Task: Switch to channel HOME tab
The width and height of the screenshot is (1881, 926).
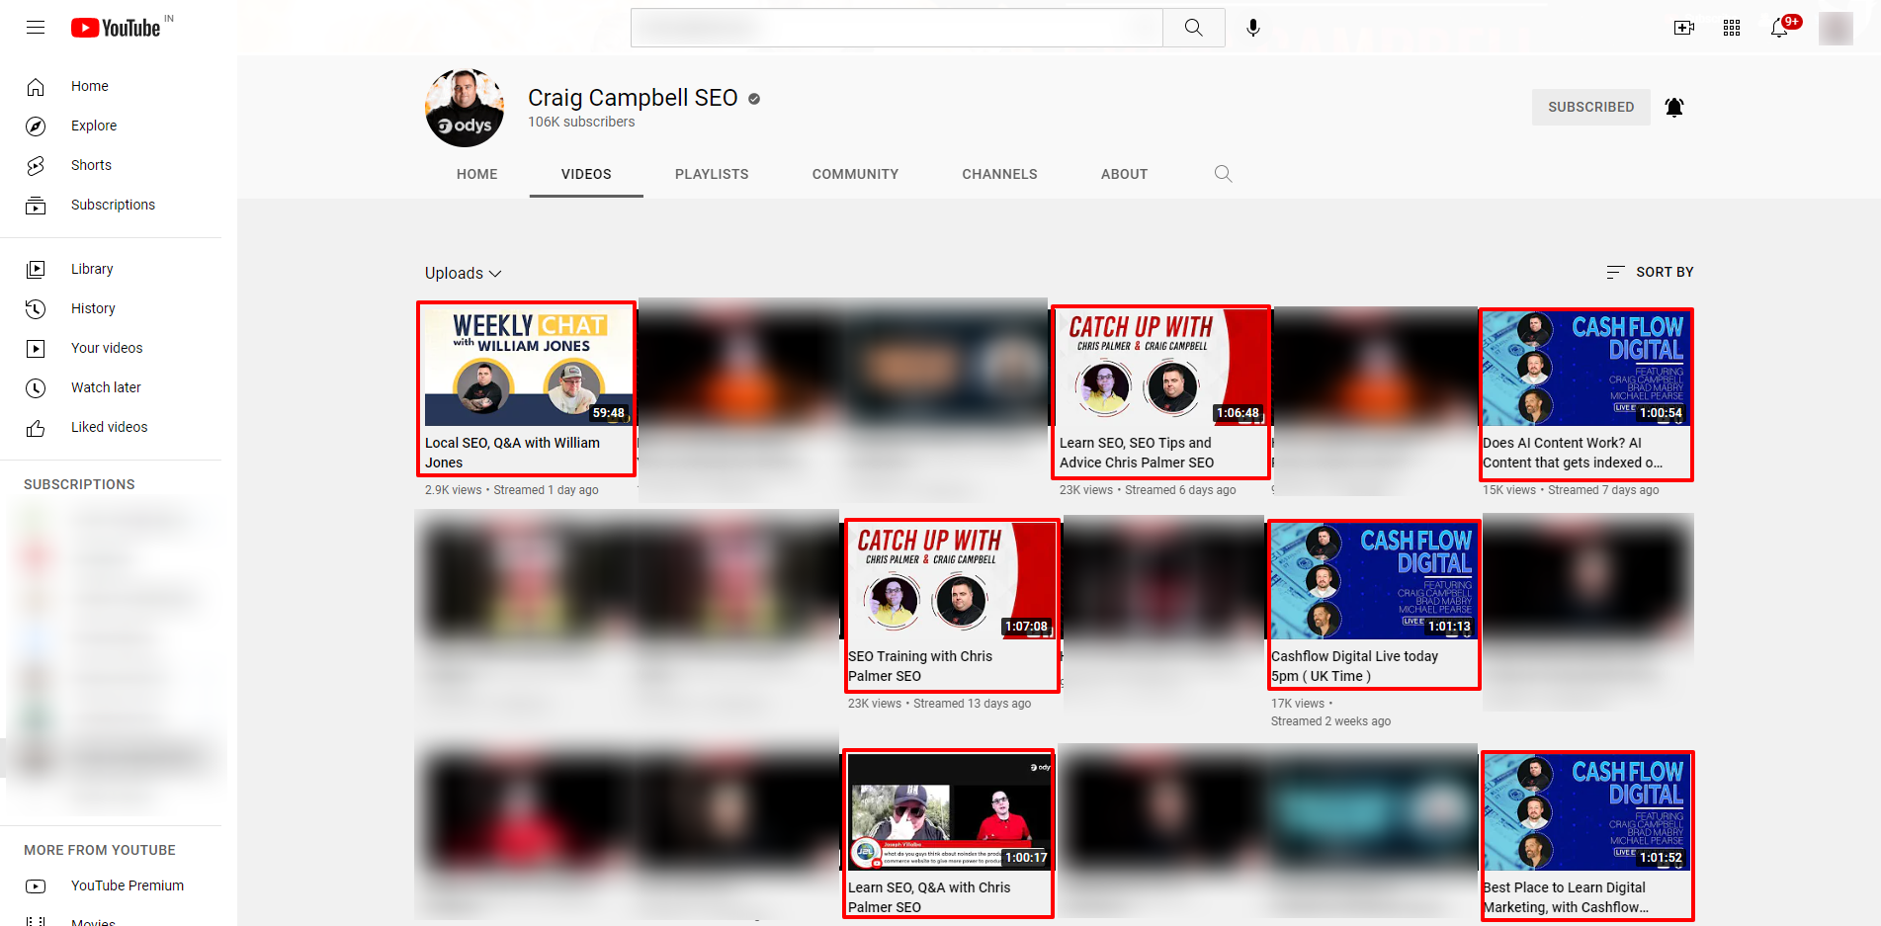Action: [x=477, y=174]
